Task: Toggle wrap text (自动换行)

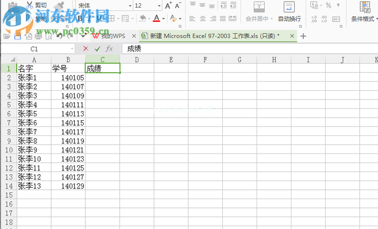Action: pyautogui.click(x=289, y=12)
